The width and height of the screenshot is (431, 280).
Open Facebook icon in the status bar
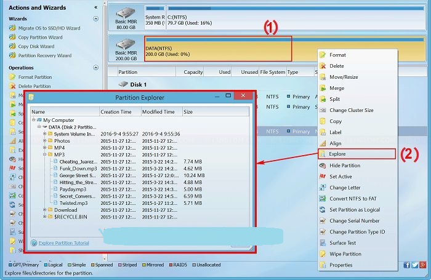(407, 265)
